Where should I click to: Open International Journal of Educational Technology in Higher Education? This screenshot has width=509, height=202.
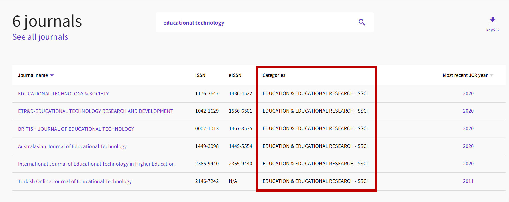[96, 164]
